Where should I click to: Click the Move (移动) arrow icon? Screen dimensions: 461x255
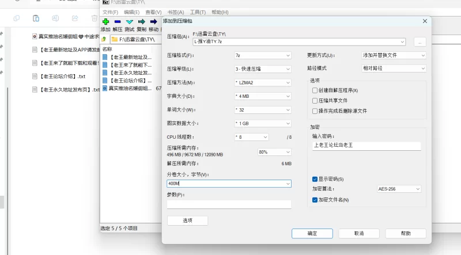(153, 22)
